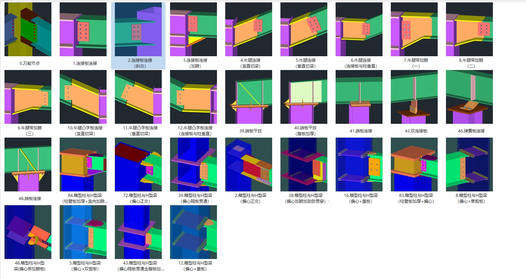Click the label "16.箱型柱与H型梁 (偏心+盖板)"
This screenshot has height=279, width=526.
[361, 198]
